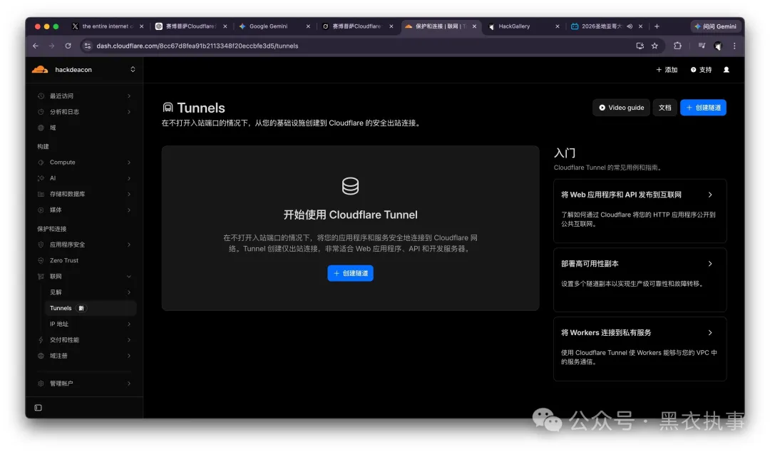770x452 pixels.
Task: Switch to the 2026圣地亚哥 tab
Action: [602, 26]
